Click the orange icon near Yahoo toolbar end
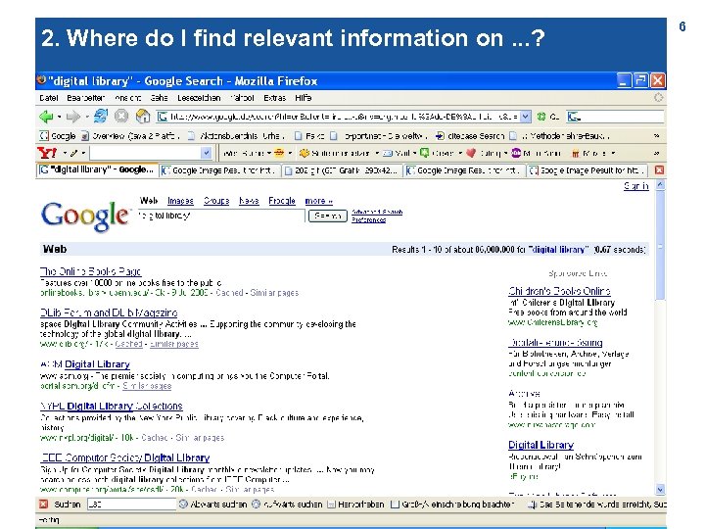This screenshot has height=529, width=705. 576,154
